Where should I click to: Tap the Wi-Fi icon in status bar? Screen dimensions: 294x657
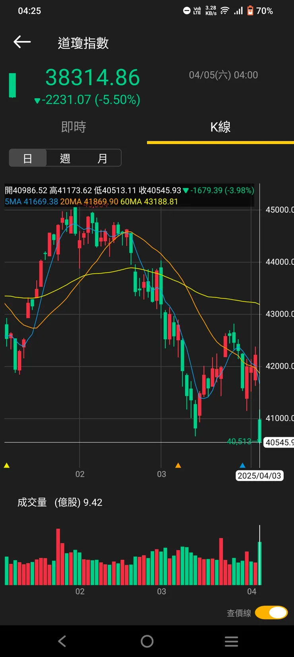tap(225, 10)
